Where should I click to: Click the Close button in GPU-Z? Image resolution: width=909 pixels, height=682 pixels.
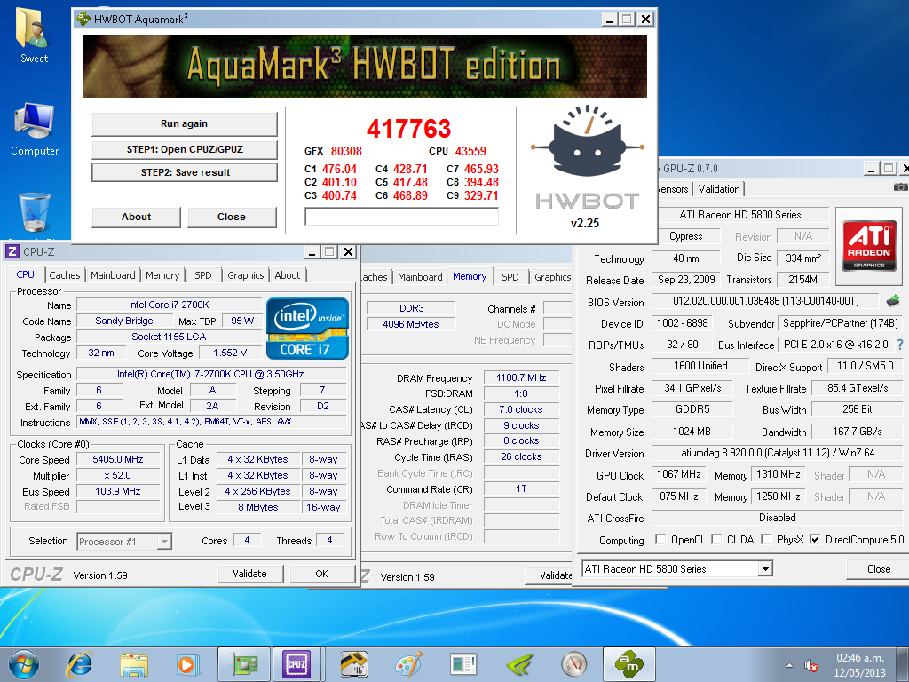coord(878,569)
